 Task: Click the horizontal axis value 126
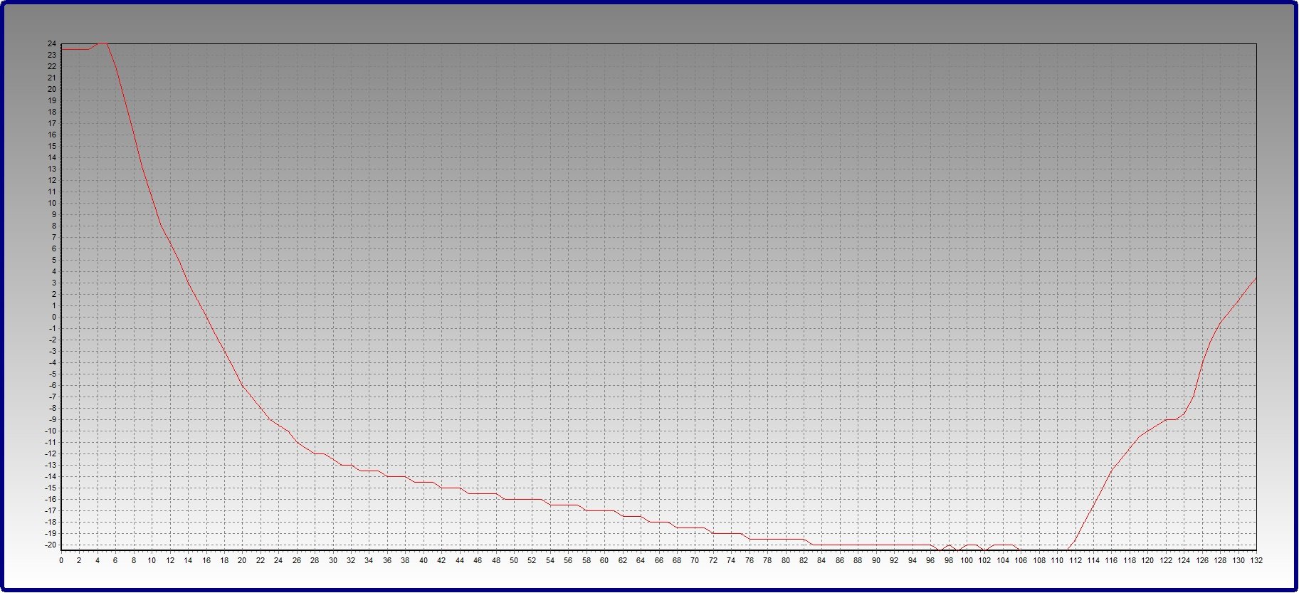click(1202, 561)
